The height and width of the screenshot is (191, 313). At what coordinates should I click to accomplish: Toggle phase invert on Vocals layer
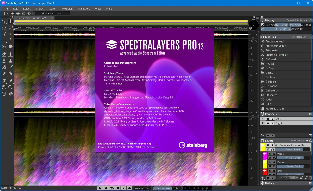(270, 158)
